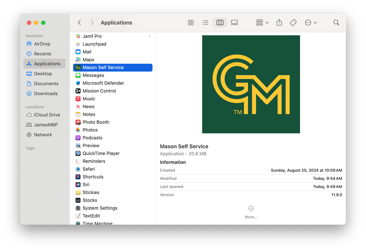This screenshot has width=366, height=251.
Task: Select the Launchpad app icon
Action: click(78, 44)
